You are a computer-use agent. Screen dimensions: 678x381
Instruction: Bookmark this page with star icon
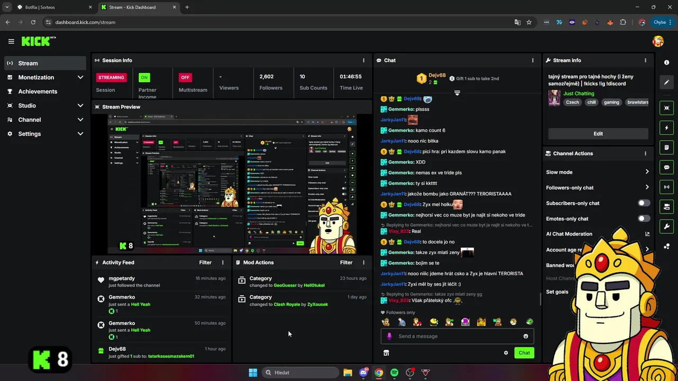(x=529, y=22)
